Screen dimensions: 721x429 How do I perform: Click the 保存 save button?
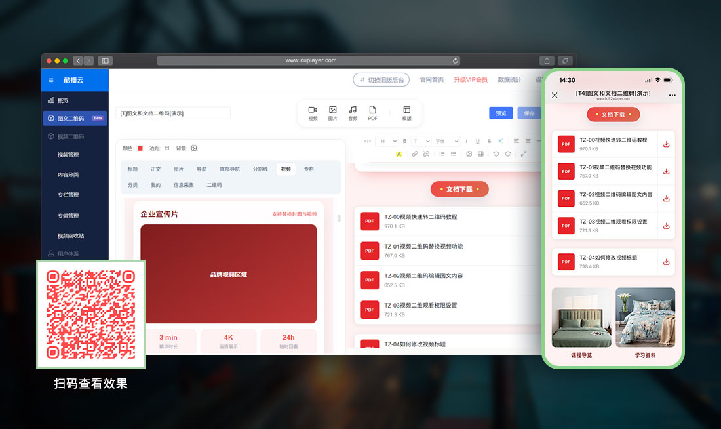click(x=529, y=113)
